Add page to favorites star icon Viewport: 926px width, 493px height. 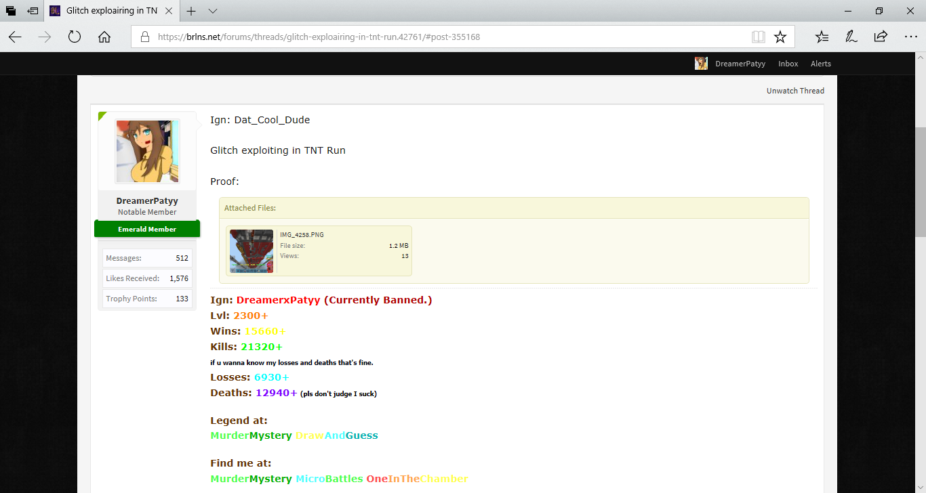pyautogui.click(x=780, y=37)
